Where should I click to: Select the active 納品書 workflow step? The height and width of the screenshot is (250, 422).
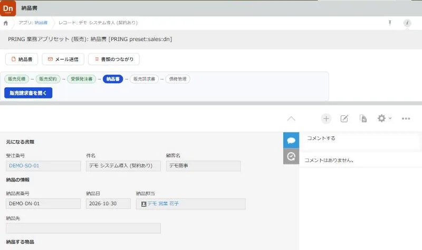coord(113,79)
